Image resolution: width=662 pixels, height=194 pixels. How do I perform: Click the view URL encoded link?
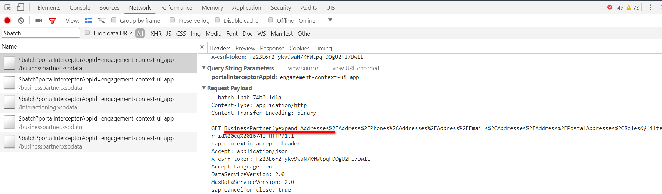[356, 68]
